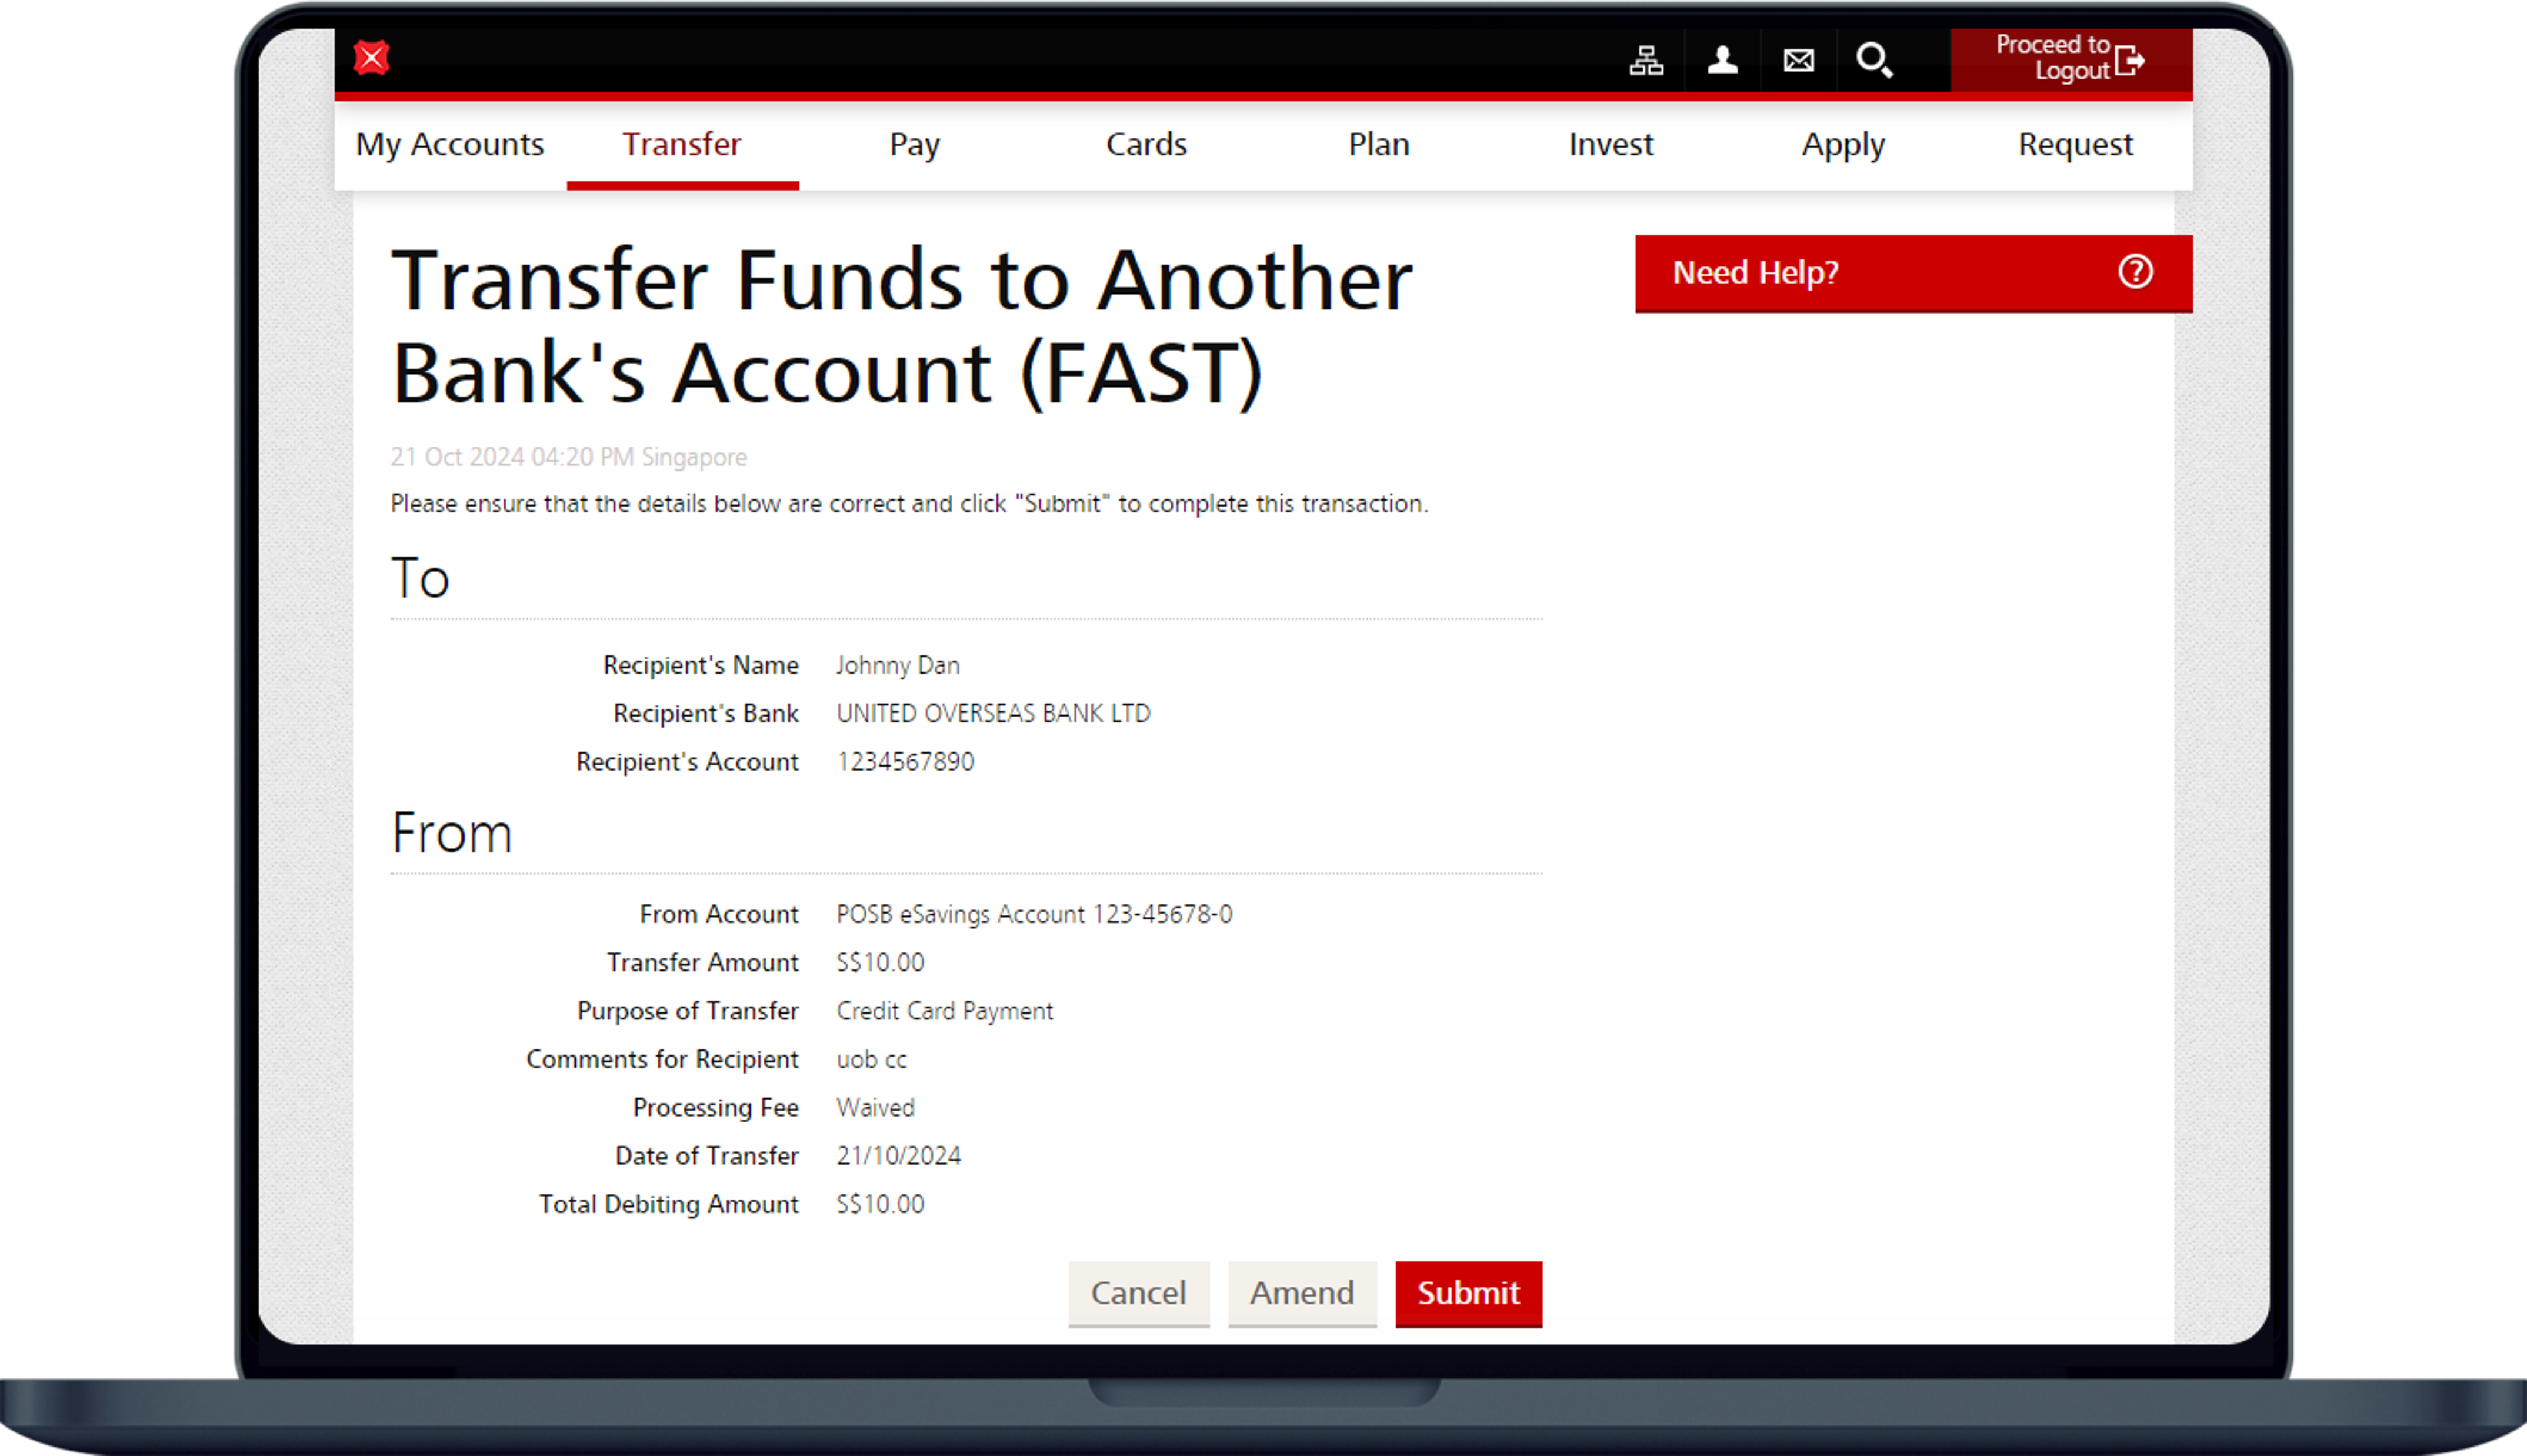The width and height of the screenshot is (2527, 1456).
Task: Click the Transfer Amount label
Action: pos(703,963)
